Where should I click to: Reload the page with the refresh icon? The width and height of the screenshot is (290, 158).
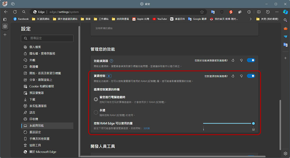tap(15, 12)
